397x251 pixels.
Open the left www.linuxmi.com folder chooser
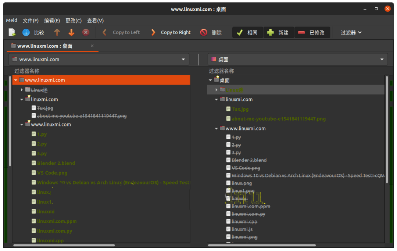99,59
